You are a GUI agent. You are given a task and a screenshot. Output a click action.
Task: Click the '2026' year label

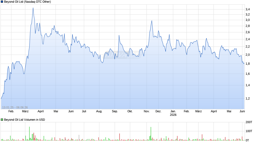click(173, 115)
